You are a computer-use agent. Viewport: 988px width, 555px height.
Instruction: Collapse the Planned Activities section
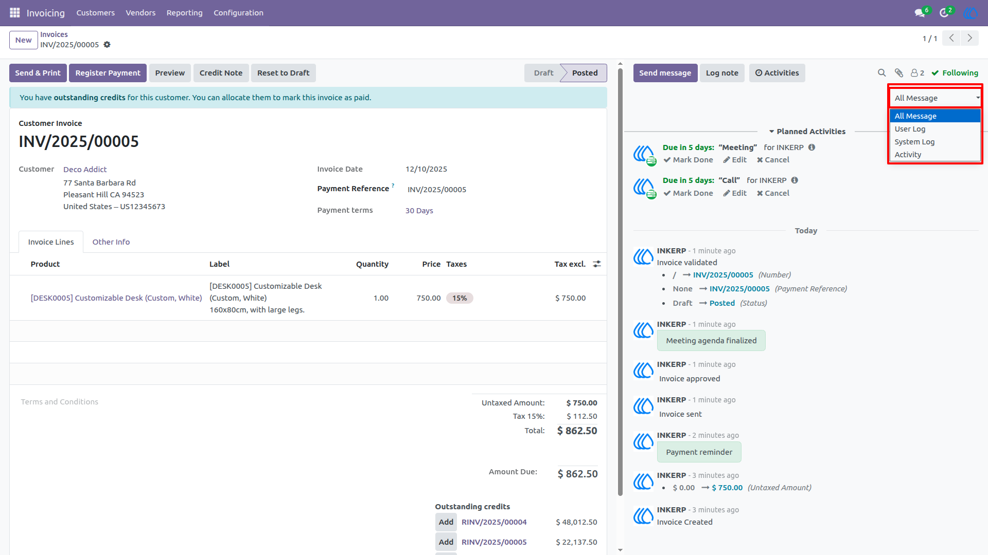tap(807, 132)
